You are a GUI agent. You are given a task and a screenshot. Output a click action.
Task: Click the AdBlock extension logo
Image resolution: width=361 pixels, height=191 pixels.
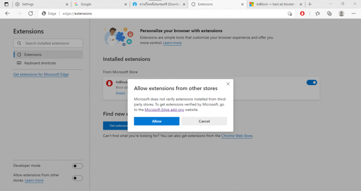[110, 83]
